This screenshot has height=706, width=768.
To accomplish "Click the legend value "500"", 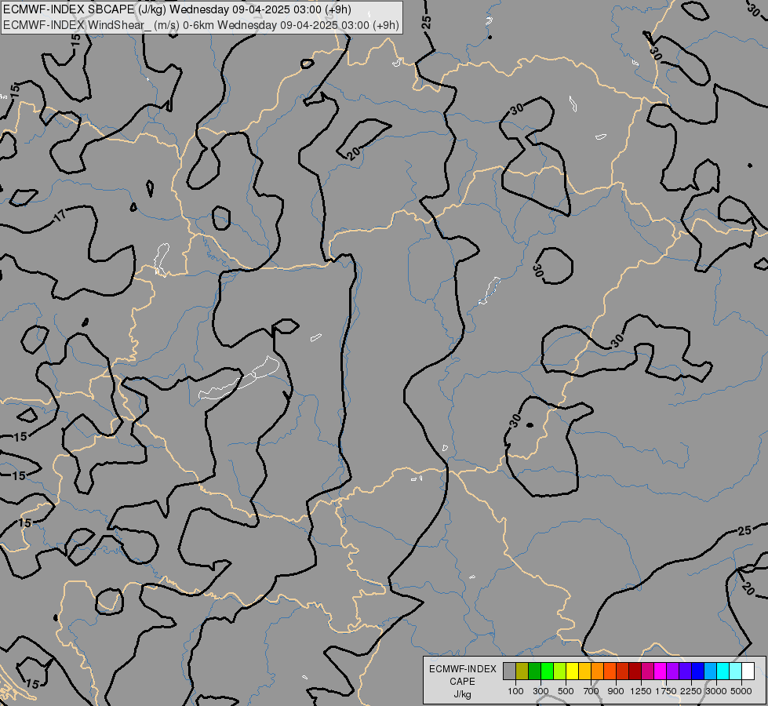I will point(566,691).
